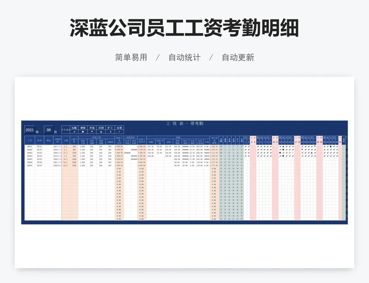Select the 工龄 column header
369x283 pixels.
[x=65, y=140]
